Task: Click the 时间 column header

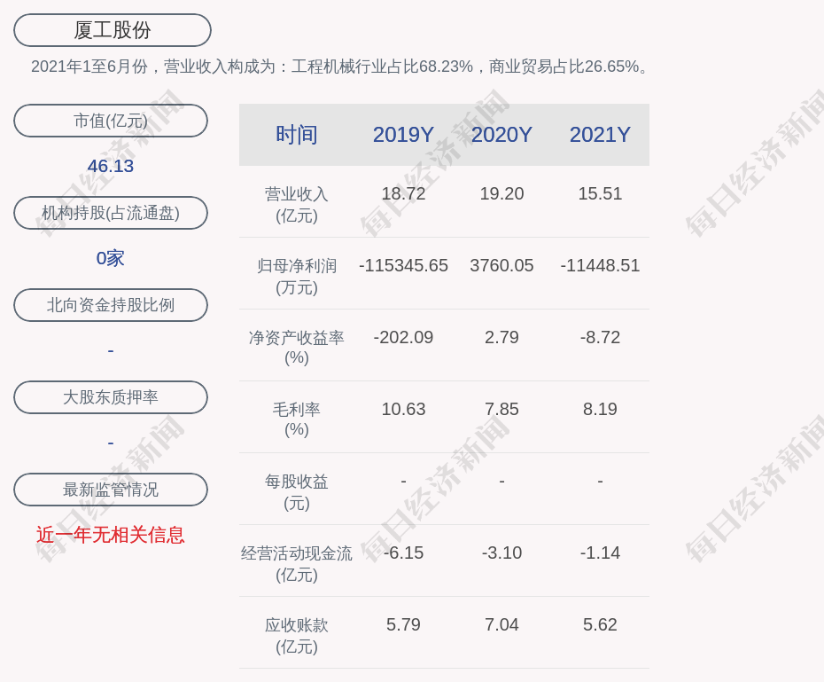Action: pyautogui.click(x=297, y=135)
